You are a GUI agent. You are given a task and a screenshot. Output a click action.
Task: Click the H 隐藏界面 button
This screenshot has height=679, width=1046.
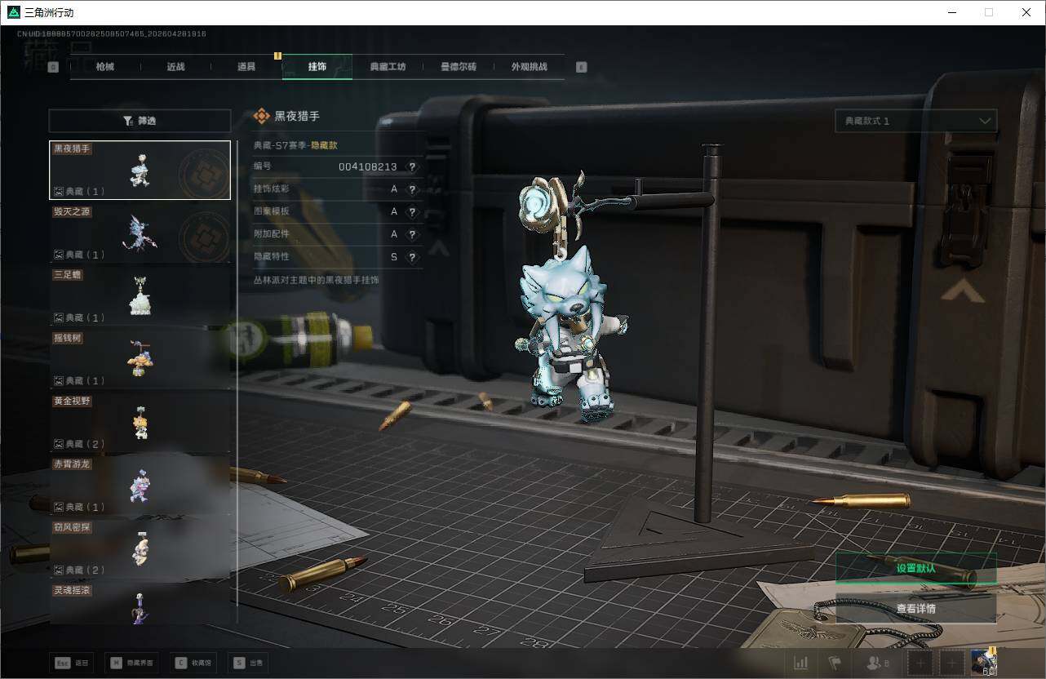tap(131, 663)
